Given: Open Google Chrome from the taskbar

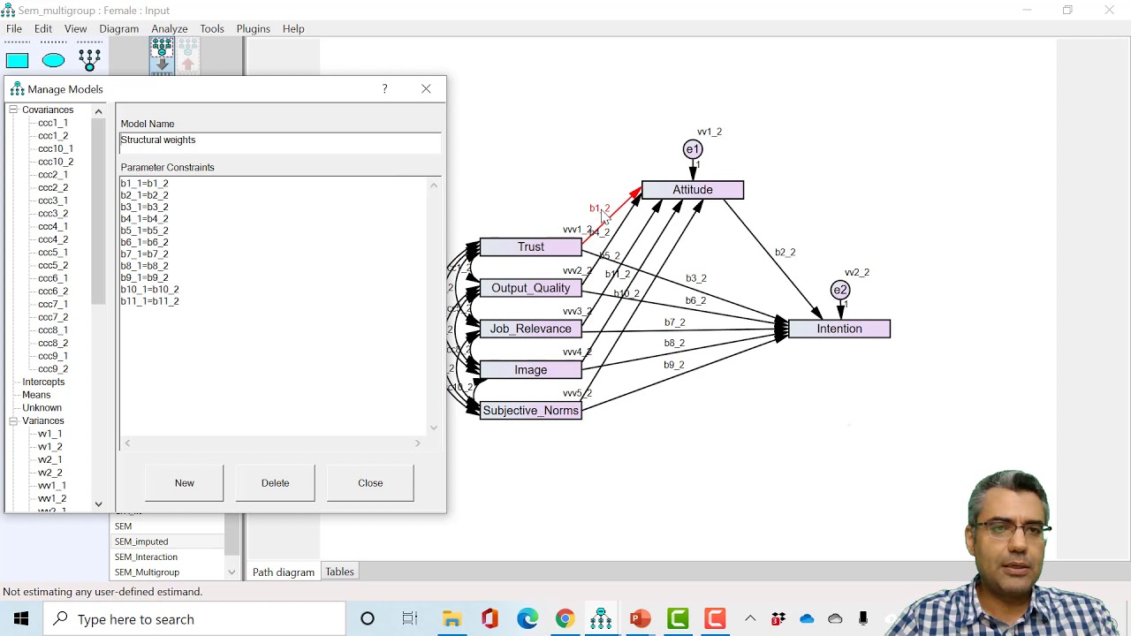Looking at the screenshot, I should pyautogui.click(x=565, y=618).
